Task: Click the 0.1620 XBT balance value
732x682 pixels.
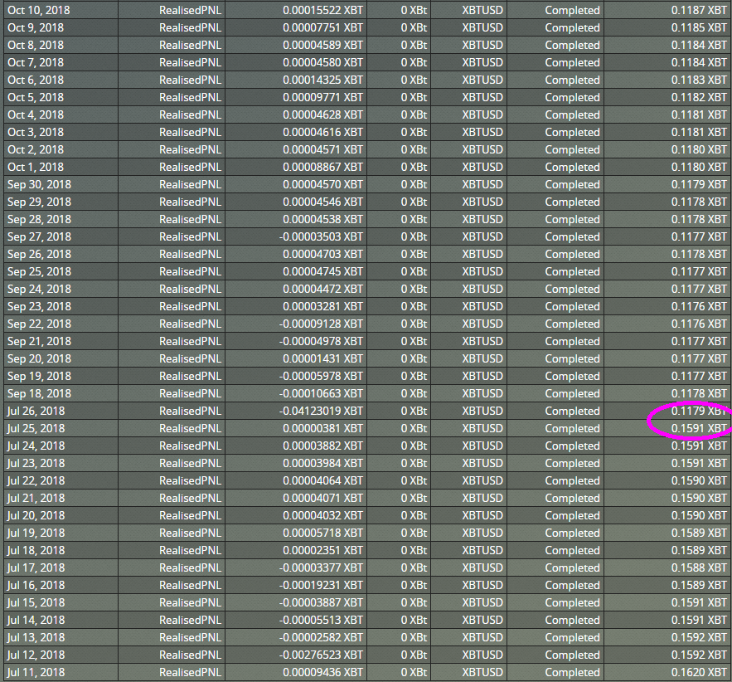Action: (699, 672)
